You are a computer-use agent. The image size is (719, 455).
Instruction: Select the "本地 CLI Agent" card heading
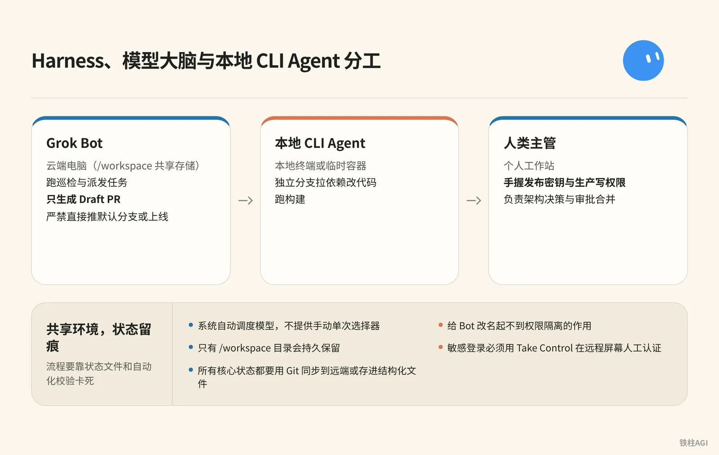[320, 143]
